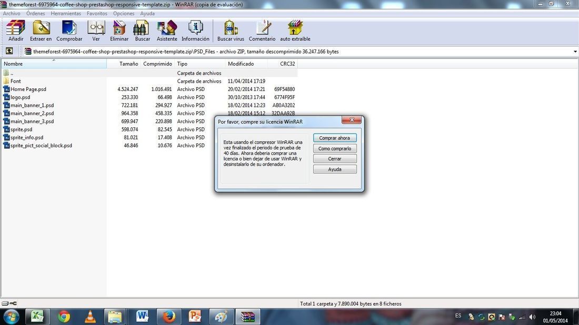Select the parent folder '..' row

pyautogui.click(x=149, y=73)
